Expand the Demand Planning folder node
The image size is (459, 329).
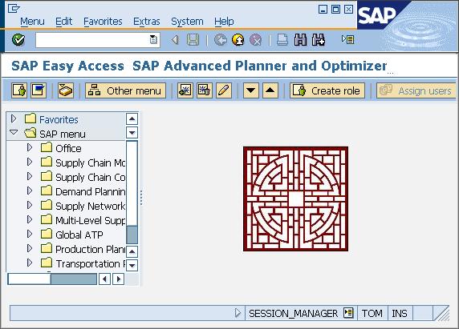tap(30, 191)
